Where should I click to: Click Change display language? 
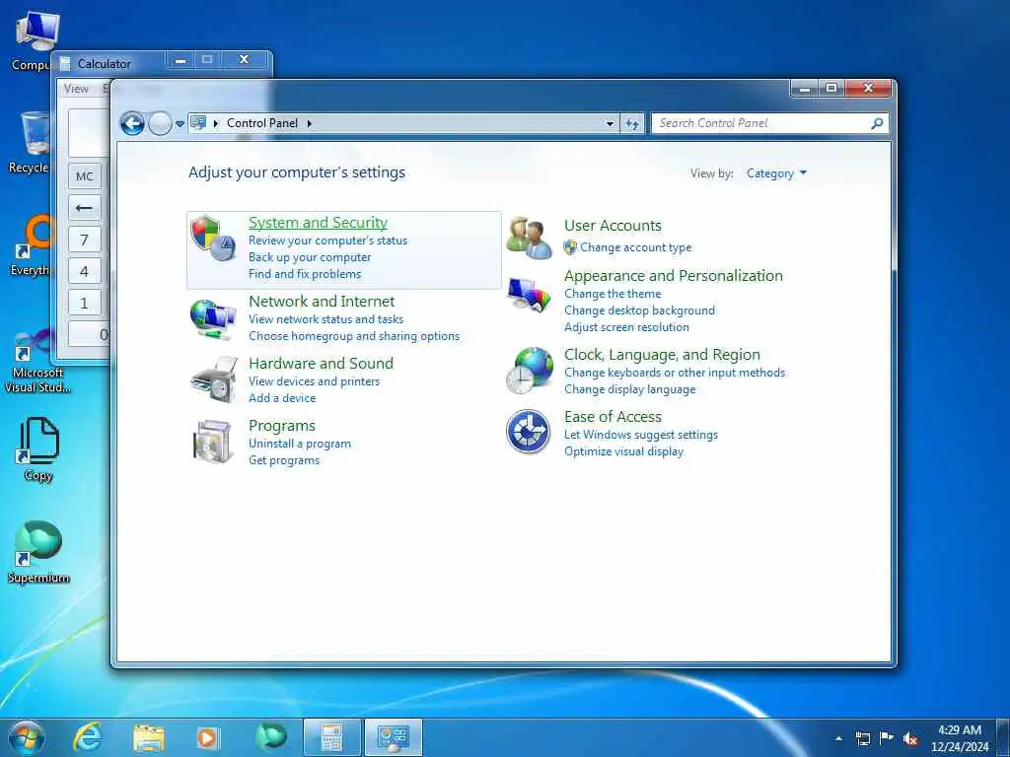630,388
